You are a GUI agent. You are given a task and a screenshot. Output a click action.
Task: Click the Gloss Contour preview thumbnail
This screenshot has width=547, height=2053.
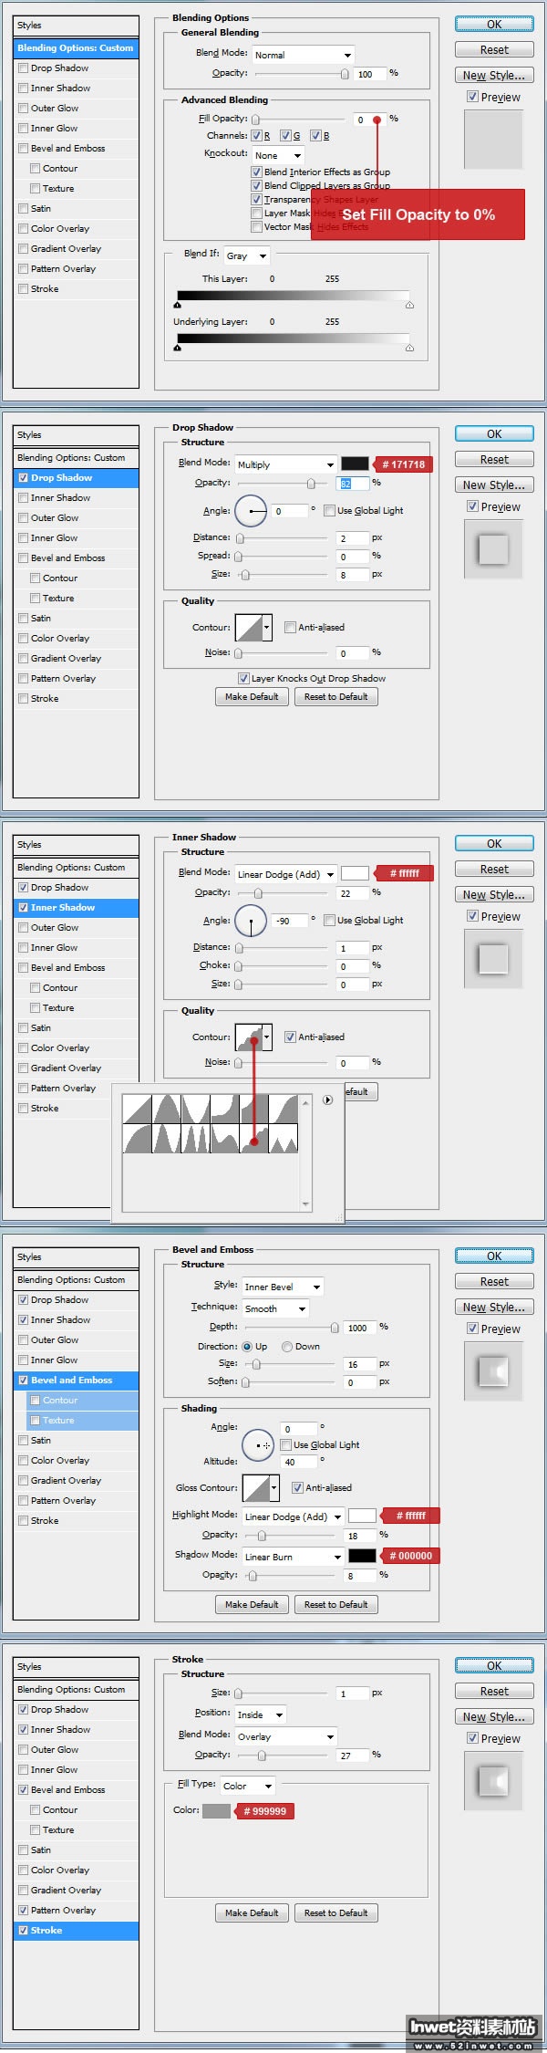coord(256,1487)
